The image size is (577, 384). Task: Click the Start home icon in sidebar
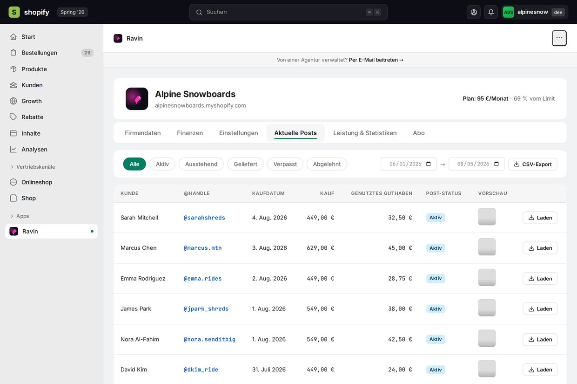pyautogui.click(x=13, y=37)
